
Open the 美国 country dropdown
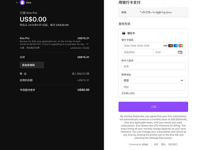click(x=153, y=80)
